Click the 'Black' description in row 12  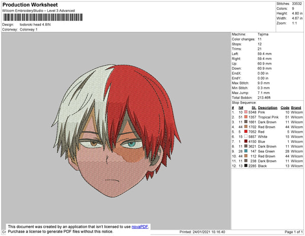(262, 166)
